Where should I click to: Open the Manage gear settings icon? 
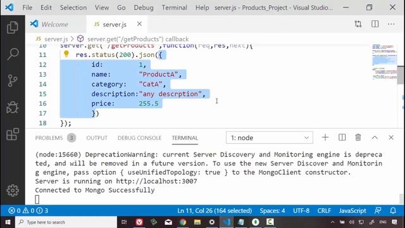[x=13, y=191]
